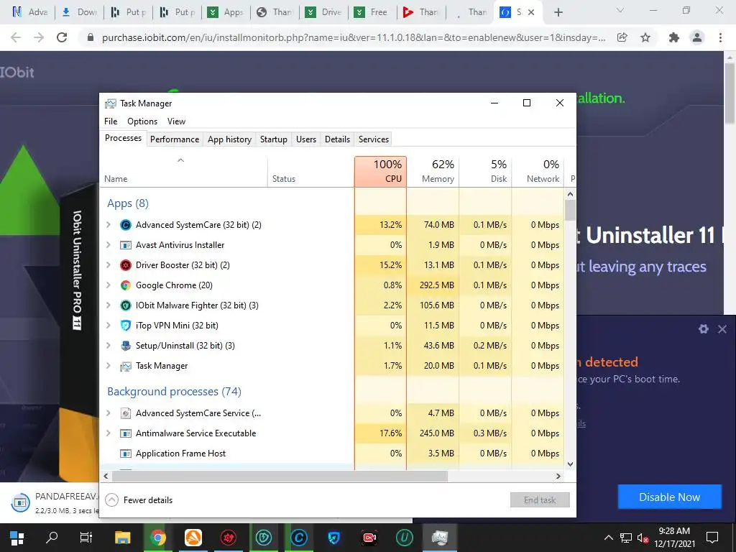
Task: Open the screen recorder taskbar icon
Action: [369, 538]
